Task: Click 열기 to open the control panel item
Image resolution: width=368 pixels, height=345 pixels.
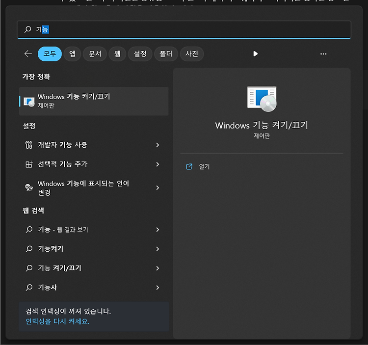Action: (x=204, y=167)
